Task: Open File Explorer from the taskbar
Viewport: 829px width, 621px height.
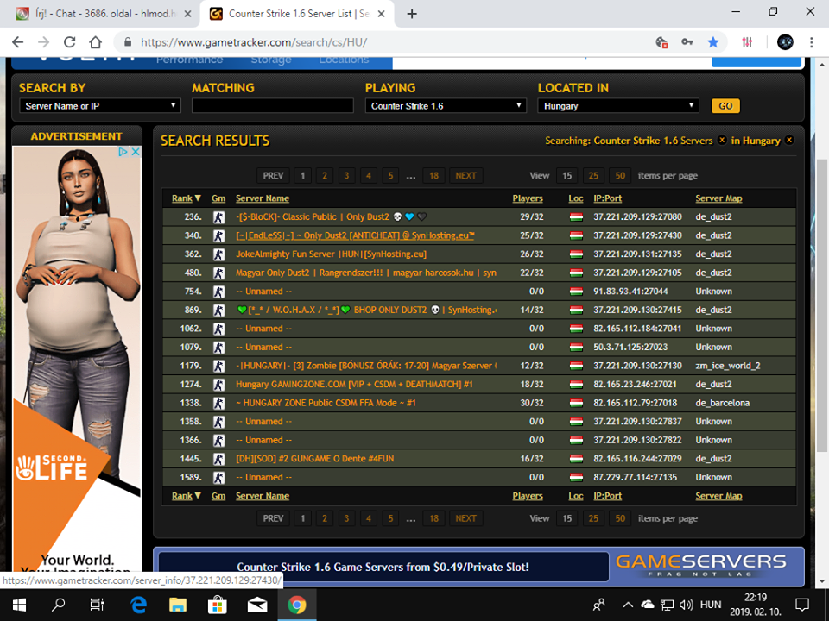Action: pyautogui.click(x=178, y=605)
